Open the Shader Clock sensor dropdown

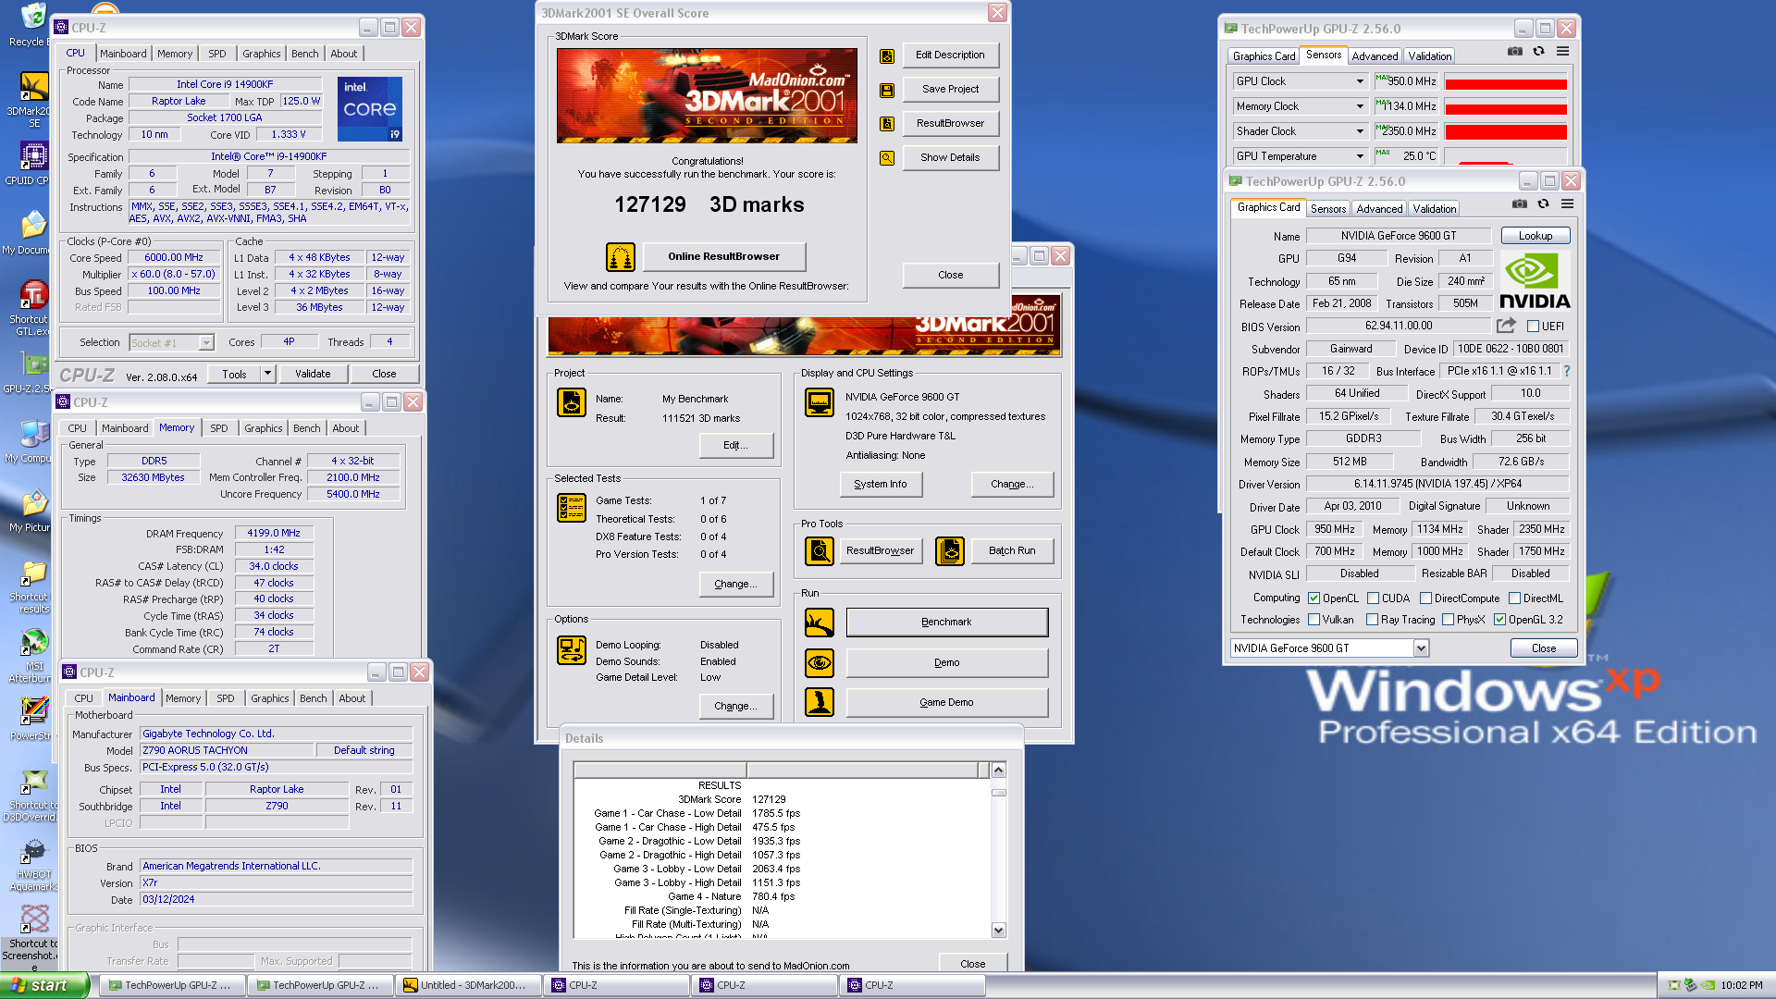coord(1360,131)
